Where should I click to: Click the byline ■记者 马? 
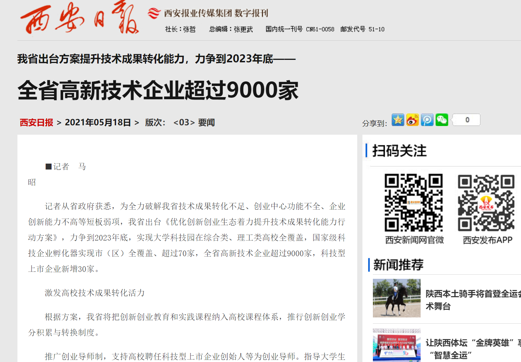point(66,166)
